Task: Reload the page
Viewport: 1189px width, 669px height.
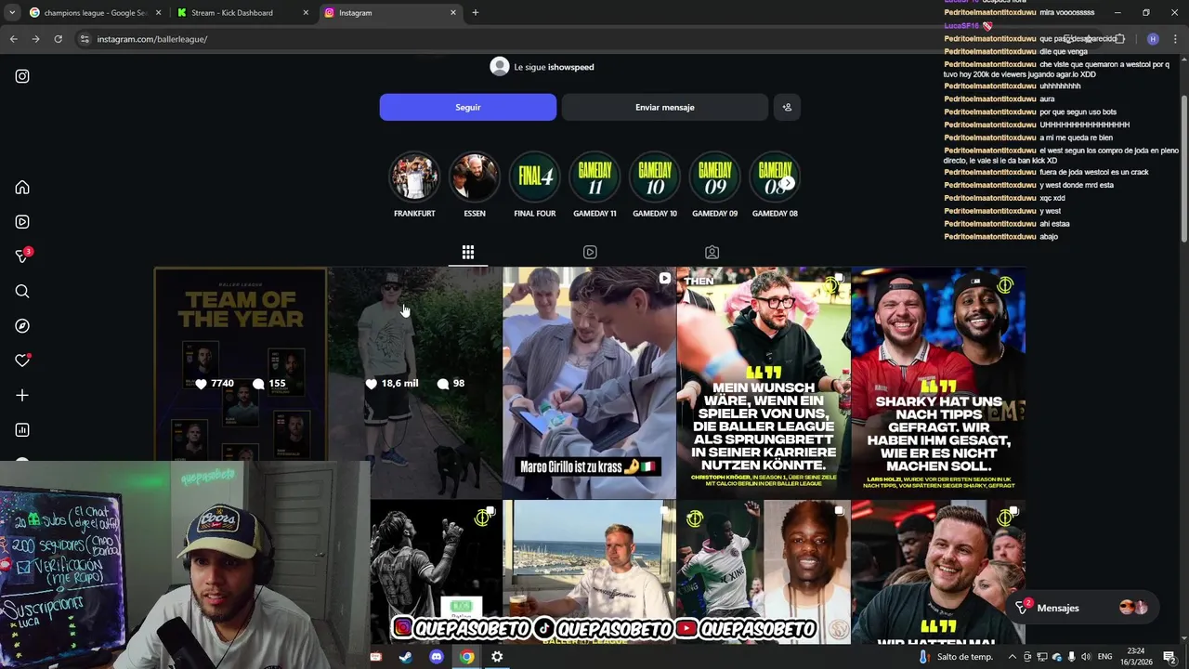Action: (58, 39)
